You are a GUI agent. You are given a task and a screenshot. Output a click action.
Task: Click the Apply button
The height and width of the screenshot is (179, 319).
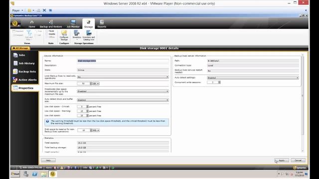[282, 160]
